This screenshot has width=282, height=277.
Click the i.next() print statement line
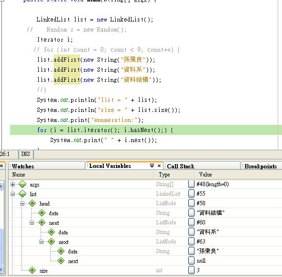click(x=103, y=140)
